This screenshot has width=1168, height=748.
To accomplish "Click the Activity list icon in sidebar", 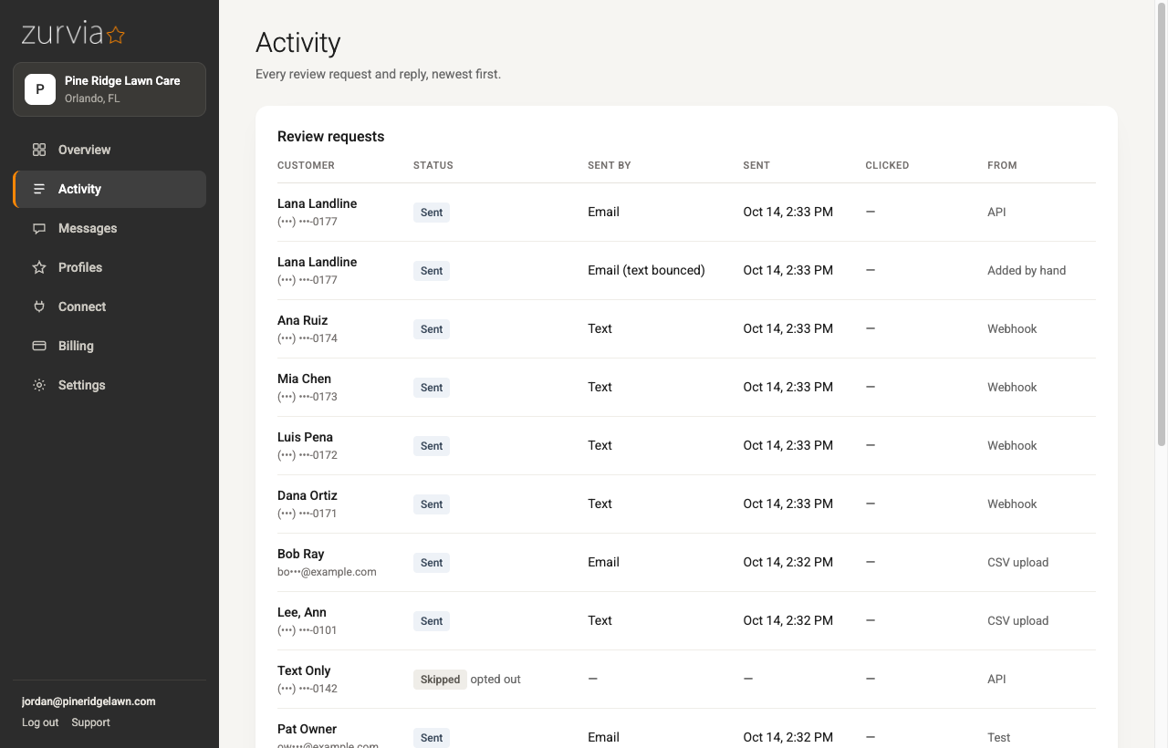I will click(x=39, y=189).
